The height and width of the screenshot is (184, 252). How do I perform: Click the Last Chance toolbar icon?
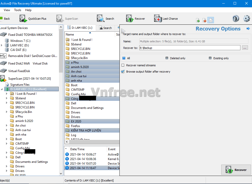pos(166,19)
